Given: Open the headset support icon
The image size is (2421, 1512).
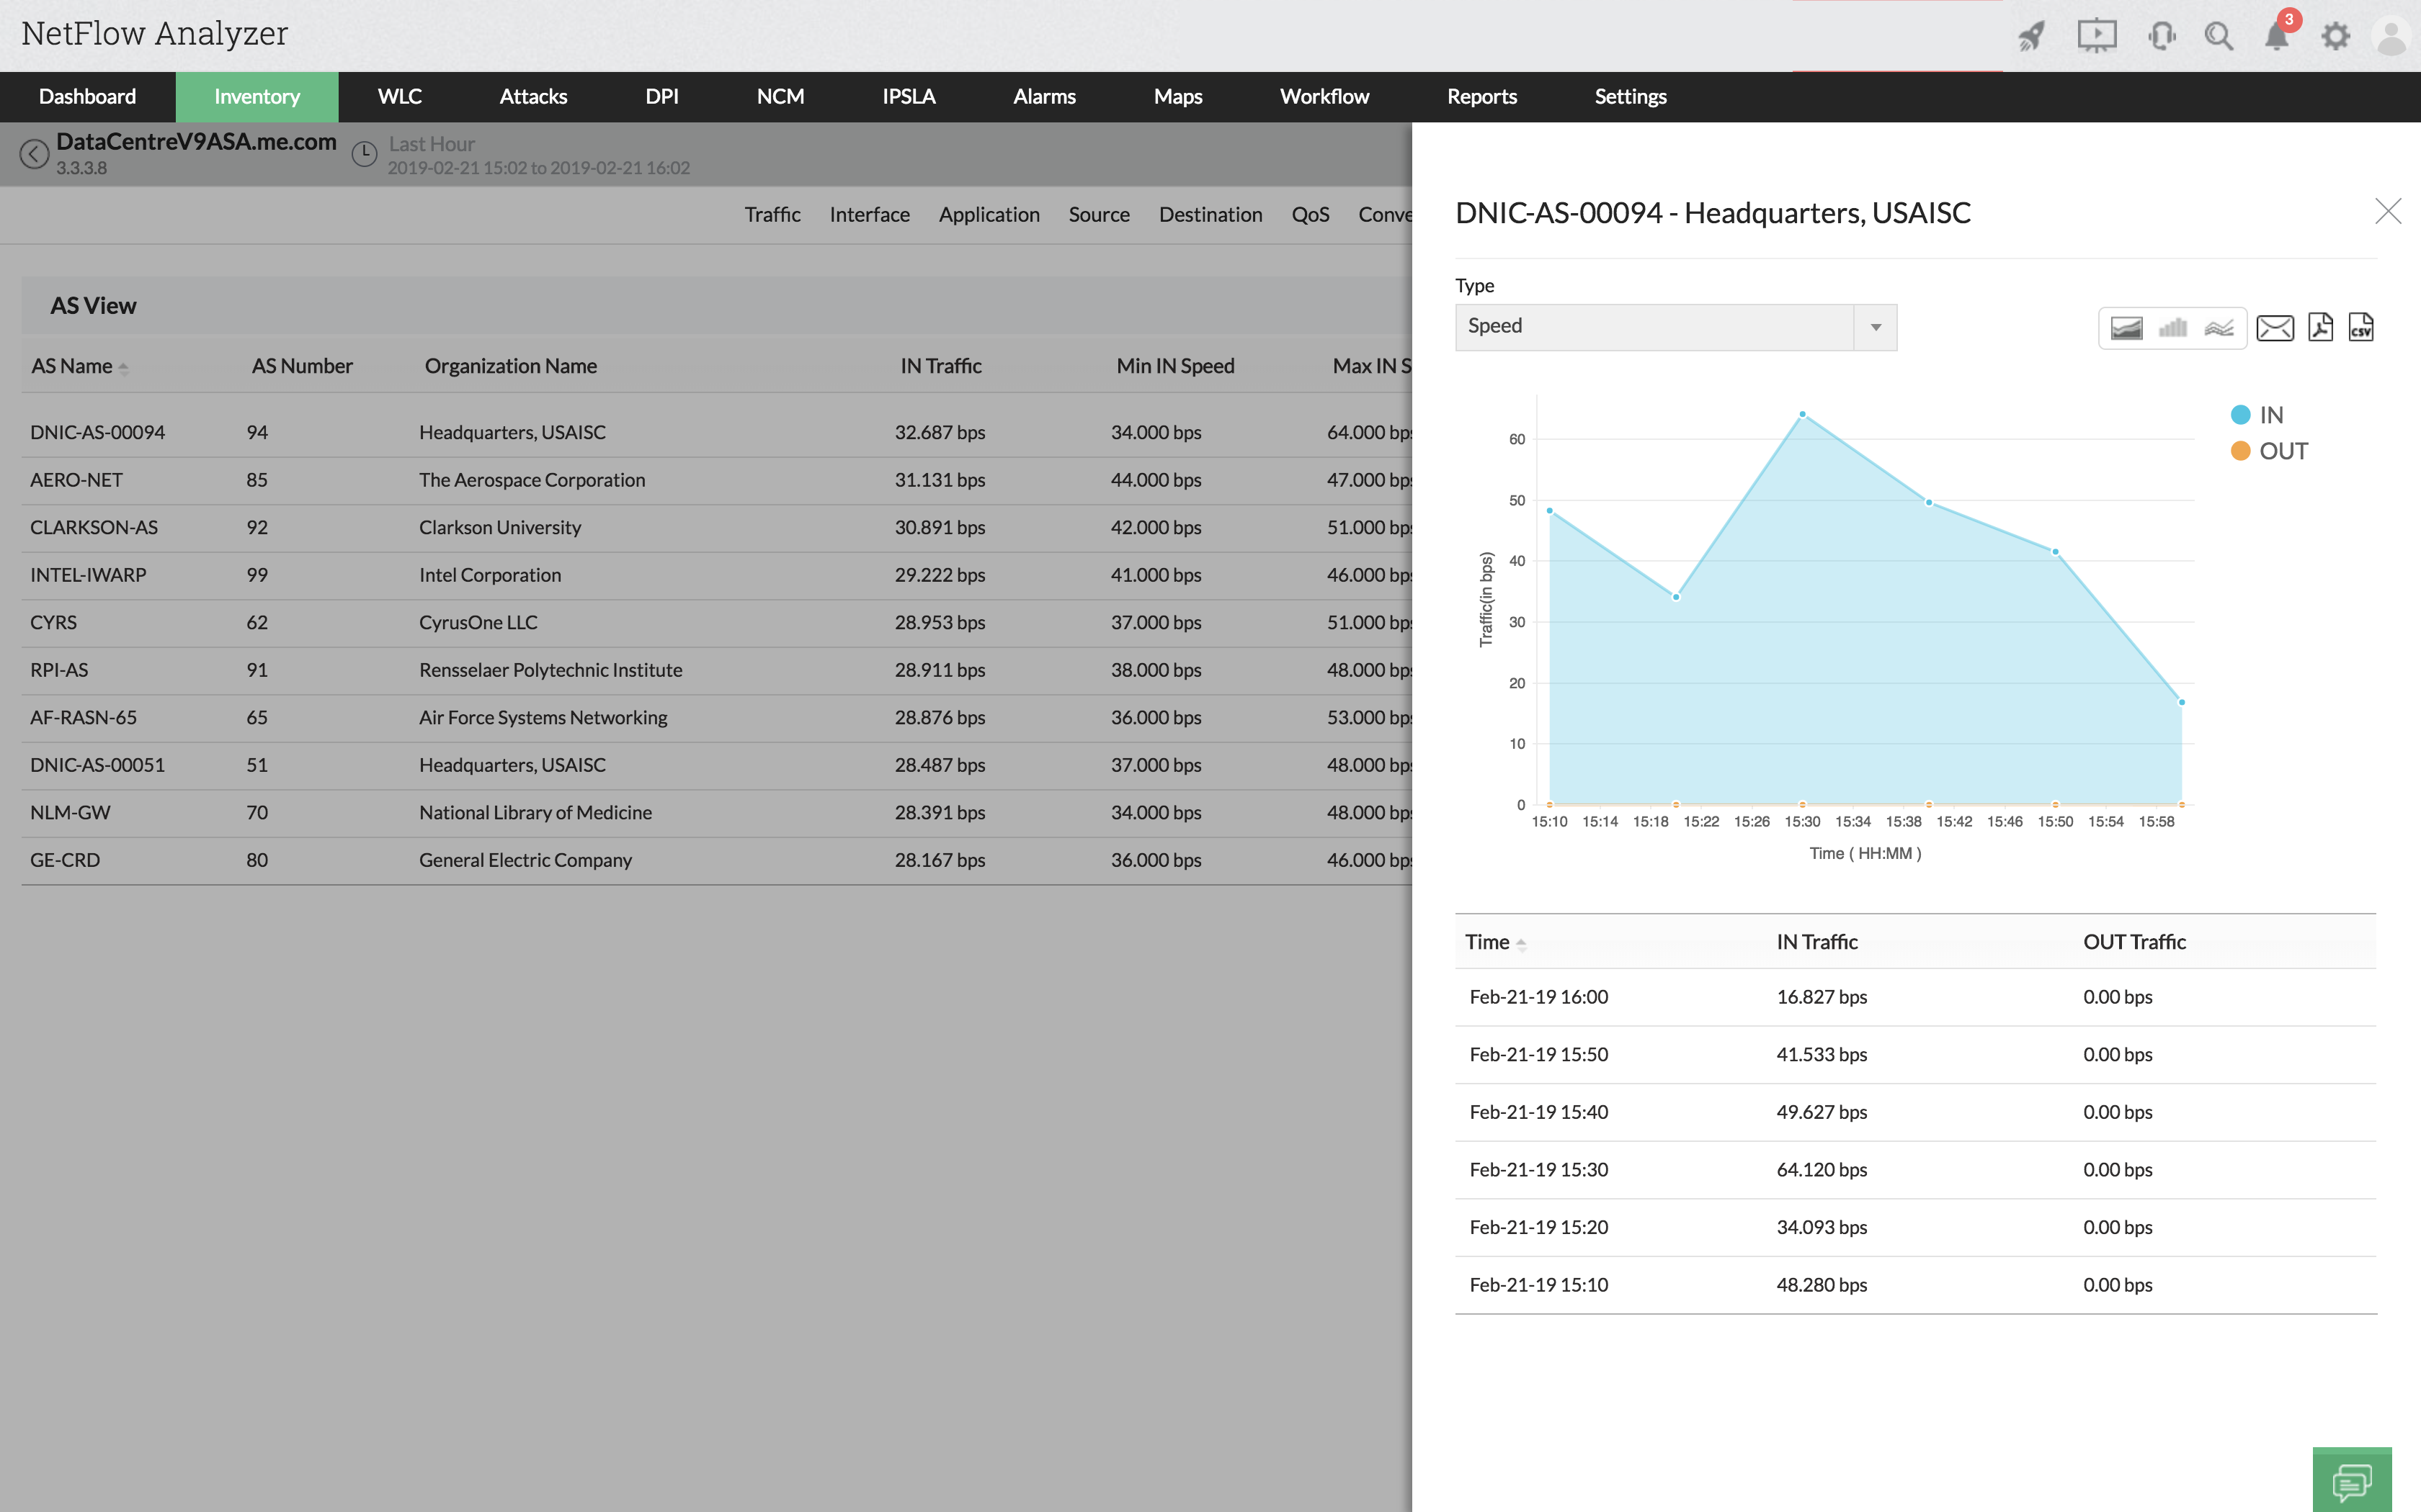Looking at the screenshot, I should pyautogui.click(x=2161, y=37).
